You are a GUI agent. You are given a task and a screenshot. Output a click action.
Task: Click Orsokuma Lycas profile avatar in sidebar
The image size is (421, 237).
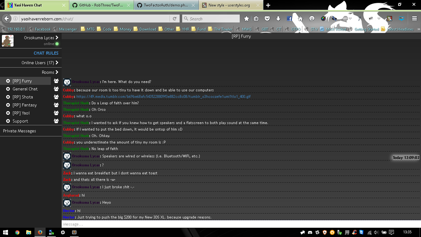click(x=8, y=41)
